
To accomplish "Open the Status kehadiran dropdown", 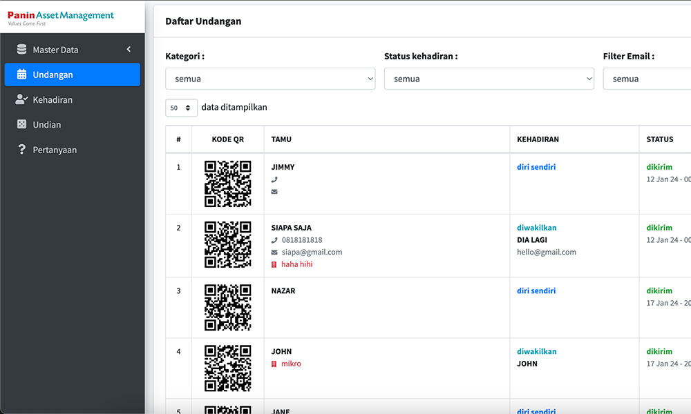I will tap(489, 79).
